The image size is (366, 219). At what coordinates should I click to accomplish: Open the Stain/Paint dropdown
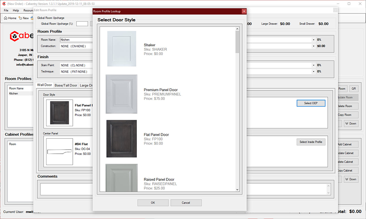(76, 65)
